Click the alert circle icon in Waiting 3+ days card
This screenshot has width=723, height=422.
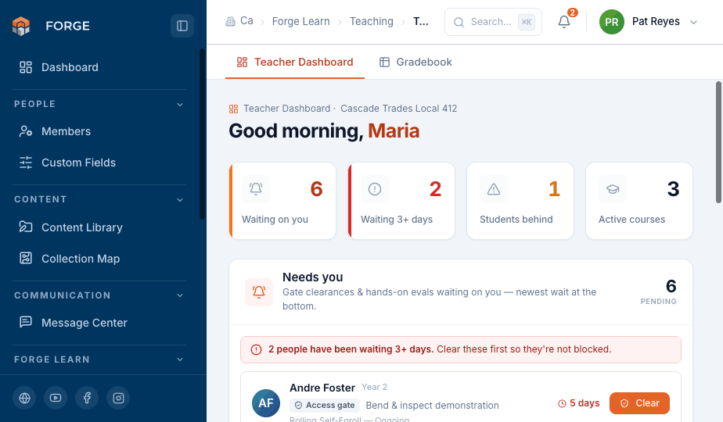coord(375,189)
